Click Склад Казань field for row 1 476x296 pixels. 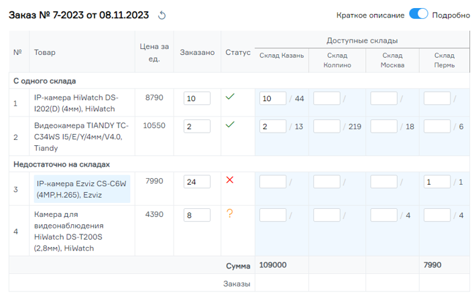(x=273, y=98)
